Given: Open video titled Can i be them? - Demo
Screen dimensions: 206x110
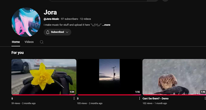Looking at the screenshot, I should [155, 98].
